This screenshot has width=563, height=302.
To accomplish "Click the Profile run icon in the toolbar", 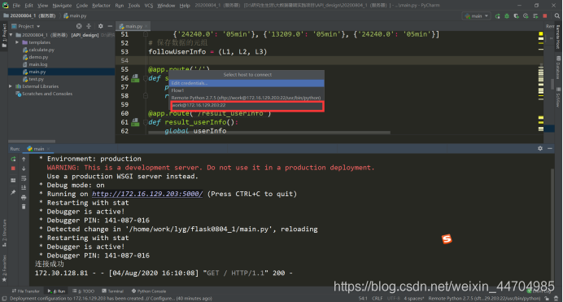I will (526, 16).
